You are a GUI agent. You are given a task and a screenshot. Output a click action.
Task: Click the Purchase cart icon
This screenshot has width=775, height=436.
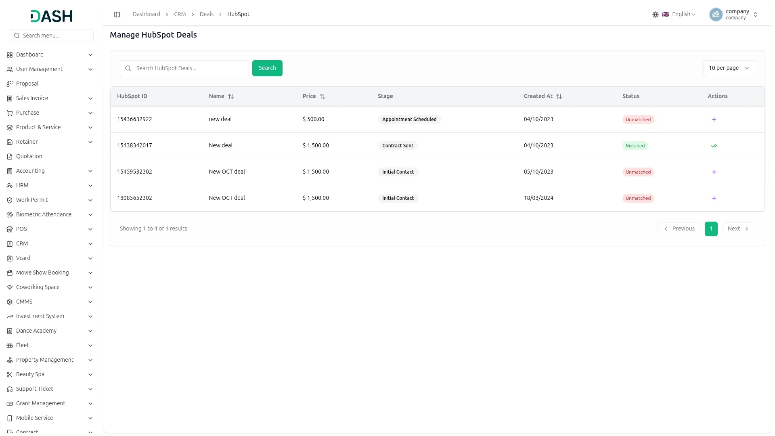10,113
